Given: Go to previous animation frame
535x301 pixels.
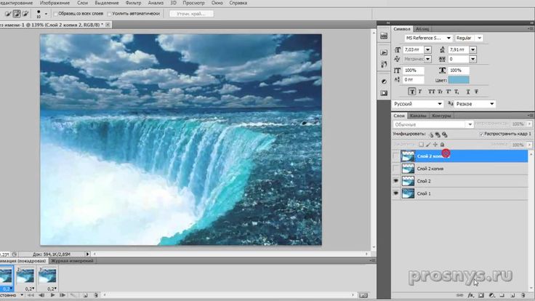Looking at the screenshot, I should pos(41,295).
